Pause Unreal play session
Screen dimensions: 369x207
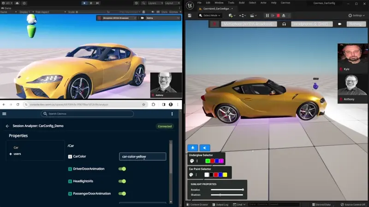tap(267, 16)
